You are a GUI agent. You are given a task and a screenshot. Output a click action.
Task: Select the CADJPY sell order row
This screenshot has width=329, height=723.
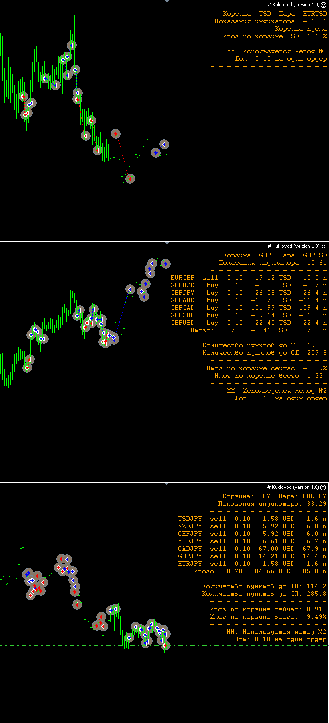coord(253,549)
